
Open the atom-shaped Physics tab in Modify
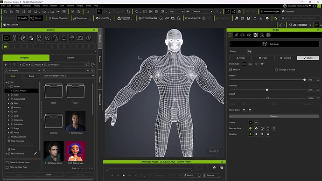pyautogui.click(x=268, y=35)
